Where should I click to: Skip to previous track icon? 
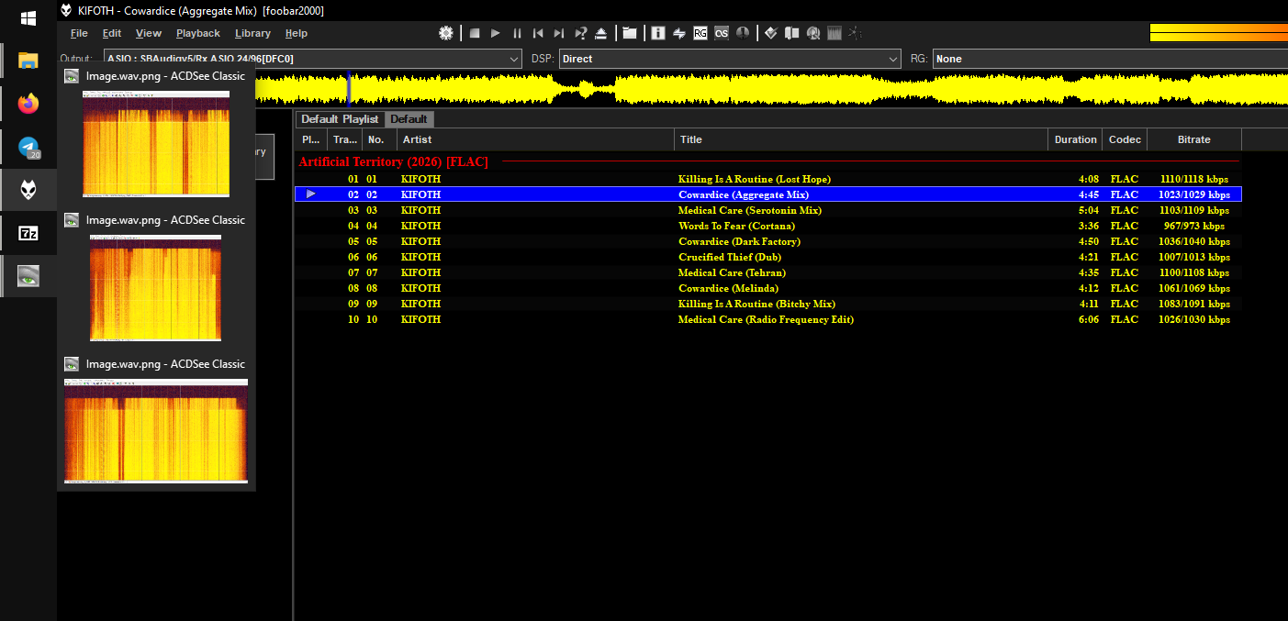pyautogui.click(x=538, y=33)
